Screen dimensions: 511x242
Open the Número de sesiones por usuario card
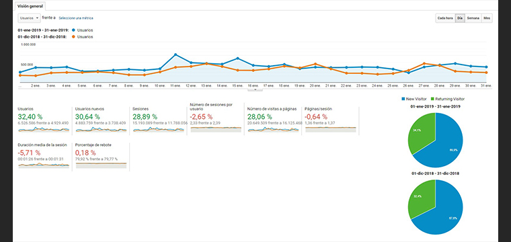pyautogui.click(x=216, y=118)
